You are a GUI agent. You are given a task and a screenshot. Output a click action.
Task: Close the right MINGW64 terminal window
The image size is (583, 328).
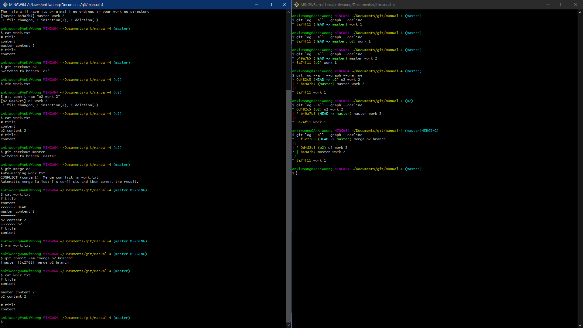(x=575, y=5)
